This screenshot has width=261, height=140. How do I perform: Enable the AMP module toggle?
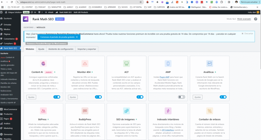(181, 97)
